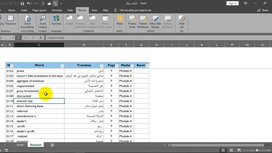Open the Home ribbon tab
The image size is (272, 153).
click(11, 10)
